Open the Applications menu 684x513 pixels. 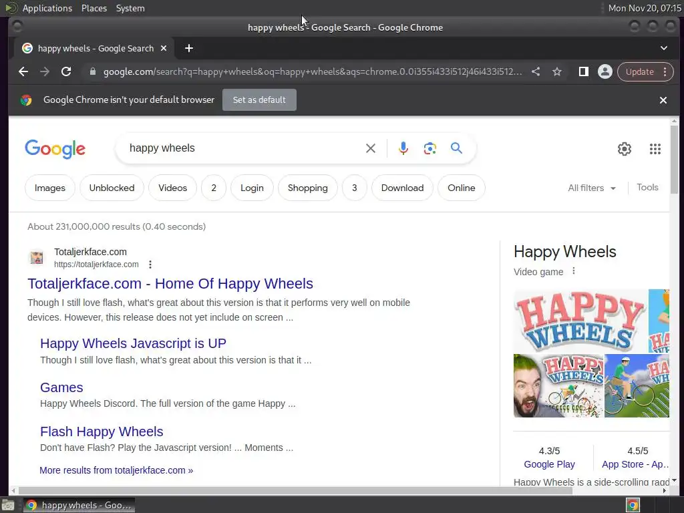[47, 8]
